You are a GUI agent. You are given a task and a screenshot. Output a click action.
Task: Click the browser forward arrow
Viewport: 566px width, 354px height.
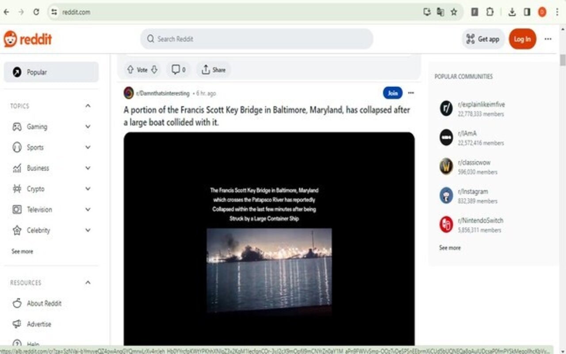point(21,12)
